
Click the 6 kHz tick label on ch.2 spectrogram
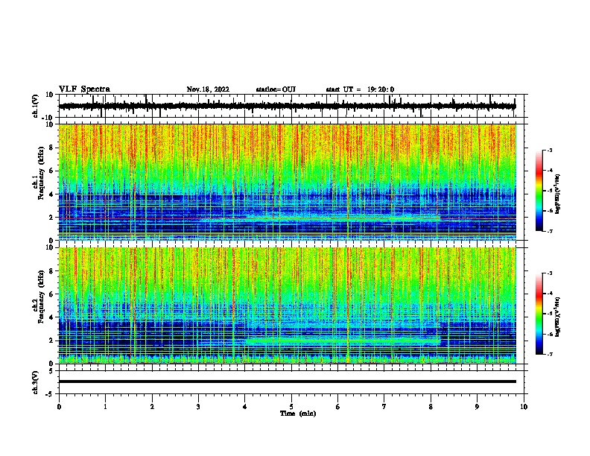pyautogui.click(x=51, y=294)
